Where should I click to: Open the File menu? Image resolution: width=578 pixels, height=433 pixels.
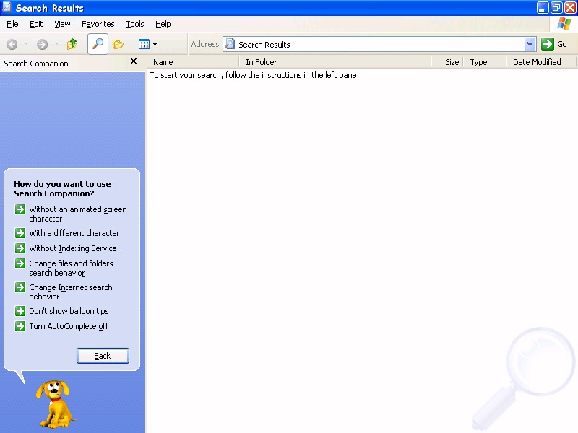click(12, 24)
